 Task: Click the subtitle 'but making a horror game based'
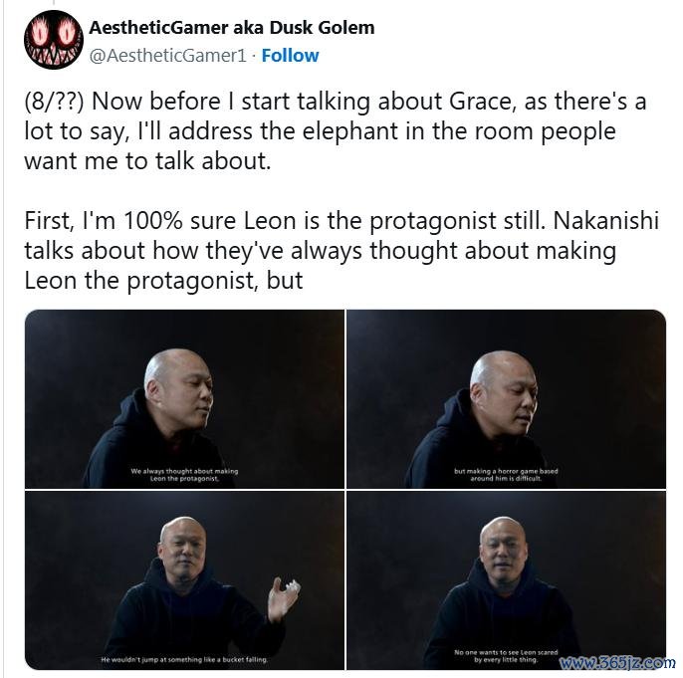506,471
